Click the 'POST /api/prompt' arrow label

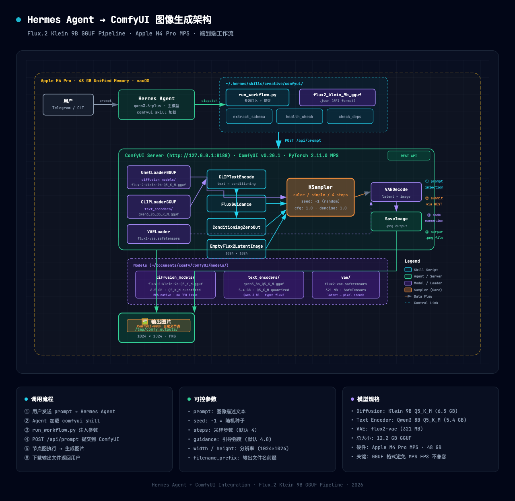303,141
